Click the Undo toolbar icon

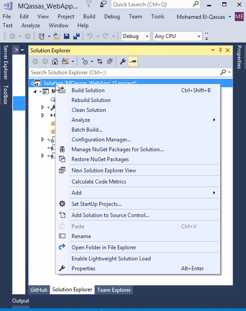(x=90, y=36)
